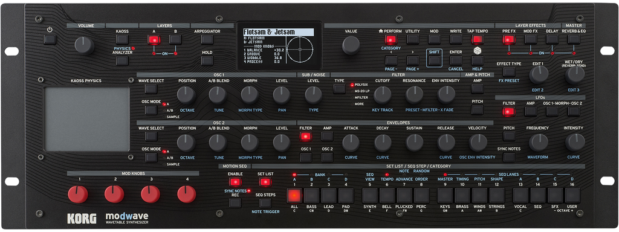The height and width of the screenshot is (232, 619).
Task: Select the Envelopes OSC 1 button
Action: (x=305, y=158)
